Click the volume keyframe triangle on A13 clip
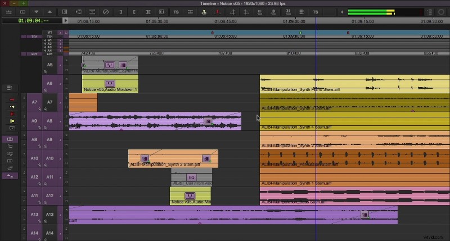Image resolution: width=450 pixels, height=241 pixels. tap(200, 222)
